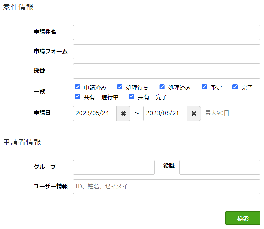This screenshot has width=264, height=229.
Task: Disable the 完了 checkbox
Action: point(235,87)
